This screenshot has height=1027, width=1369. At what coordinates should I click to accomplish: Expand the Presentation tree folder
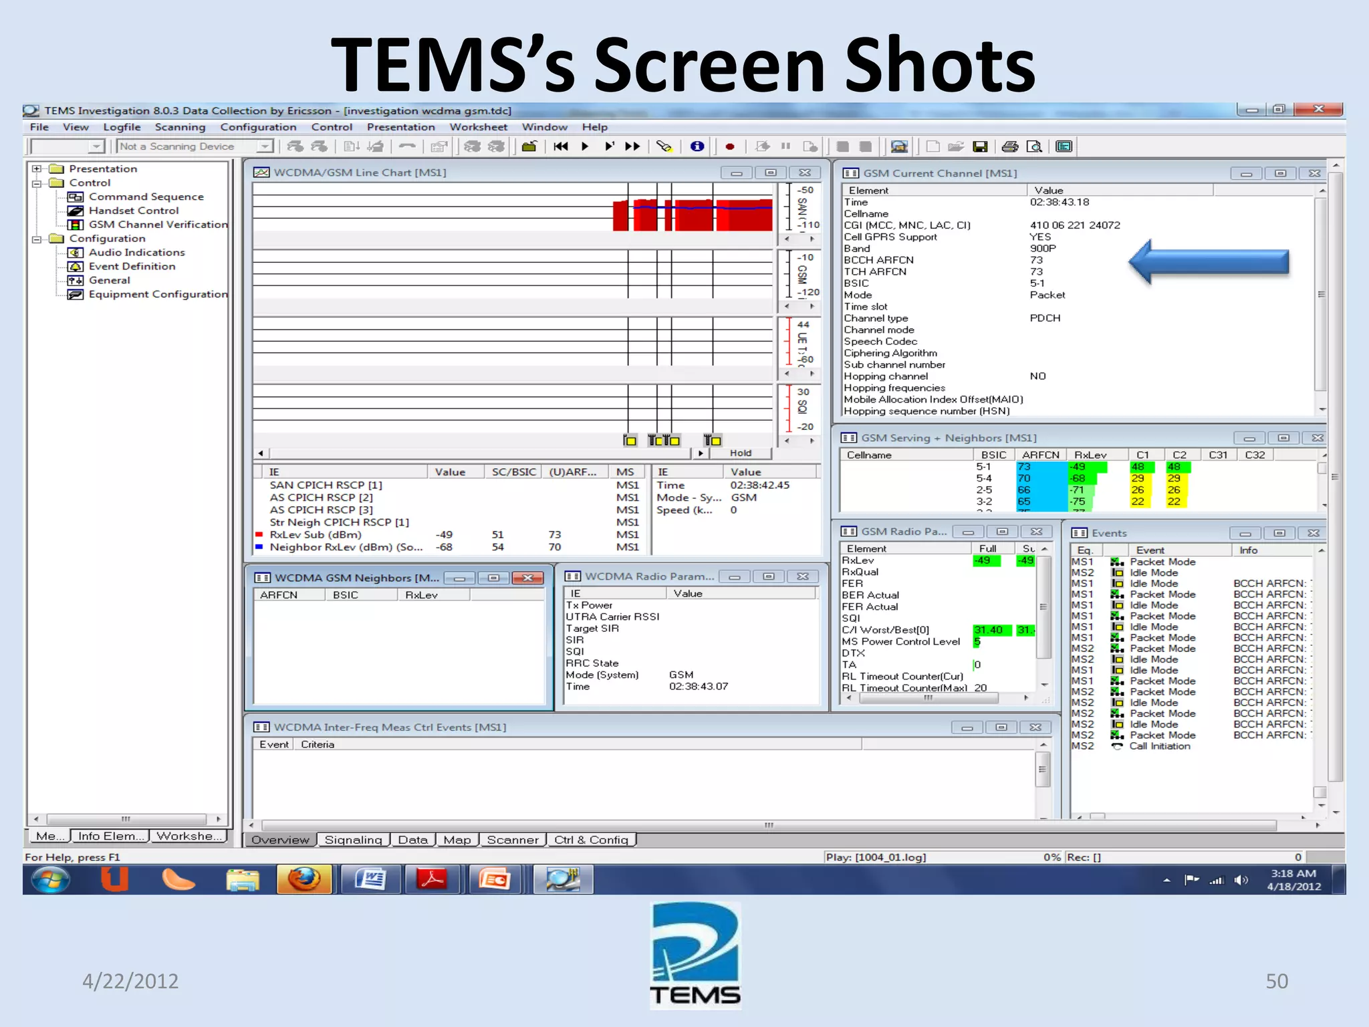pyautogui.click(x=37, y=169)
